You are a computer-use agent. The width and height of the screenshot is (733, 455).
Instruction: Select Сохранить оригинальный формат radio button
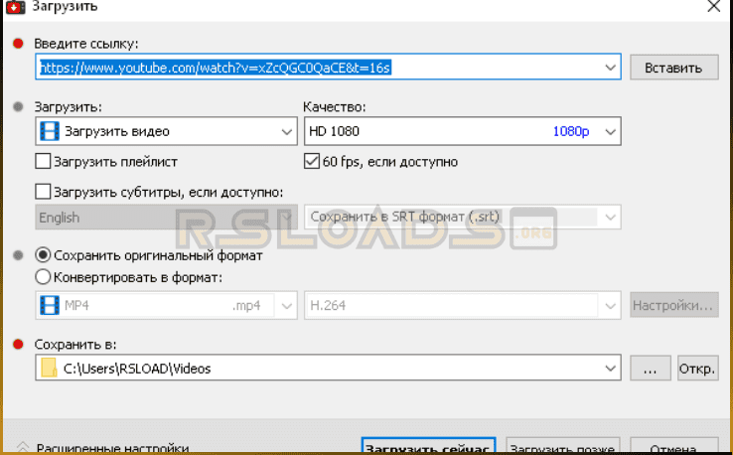click(43, 255)
